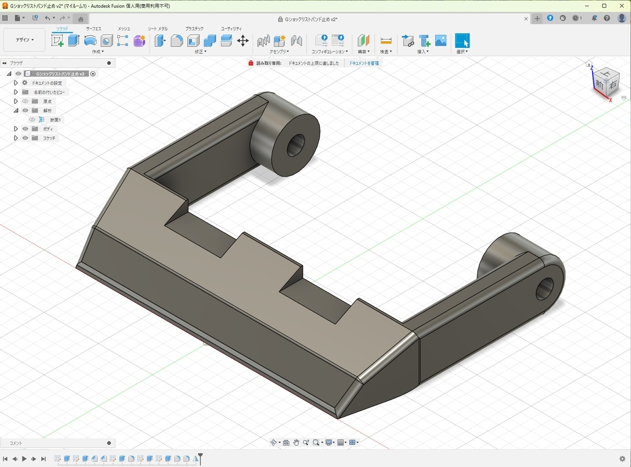Select the Move/Copy arrows tool
This screenshot has width=631, height=467.
[242, 40]
